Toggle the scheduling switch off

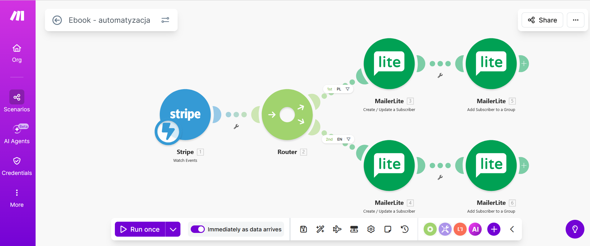[x=198, y=229]
